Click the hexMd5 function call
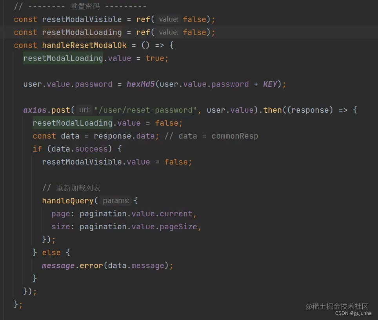The width and height of the screenshot is (378, 320). 140,84
